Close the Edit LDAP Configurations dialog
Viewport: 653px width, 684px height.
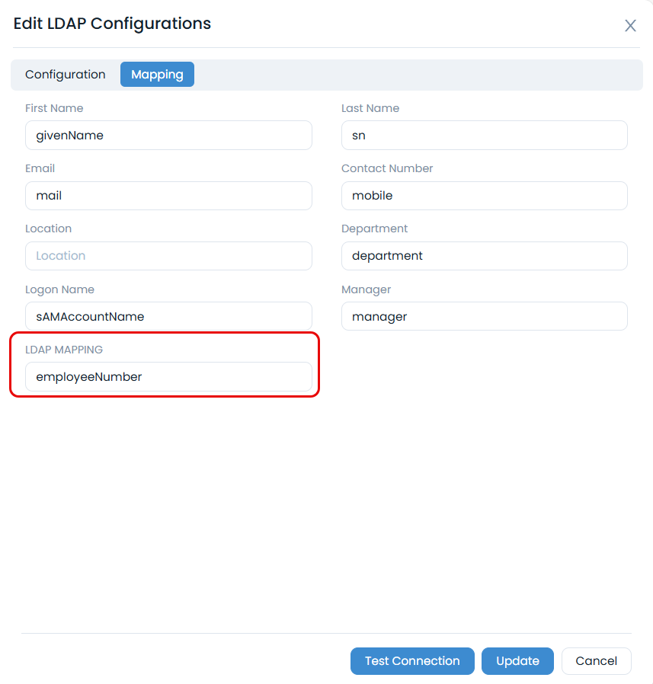coord(630,26)
